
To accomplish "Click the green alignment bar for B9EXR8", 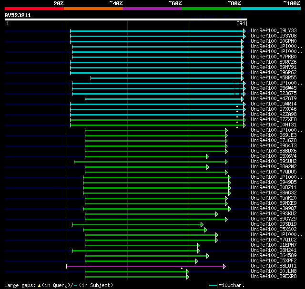I will click(x=136, y=277).
